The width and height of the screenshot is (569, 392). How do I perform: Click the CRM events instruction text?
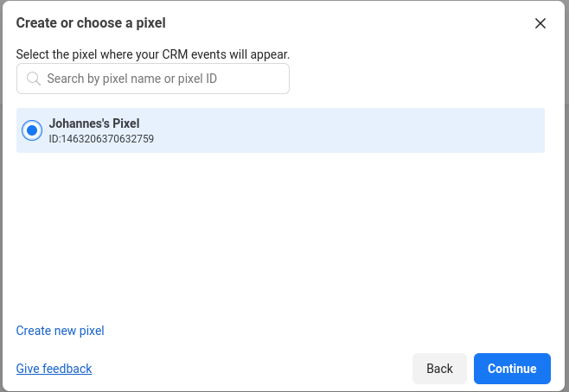153,54
